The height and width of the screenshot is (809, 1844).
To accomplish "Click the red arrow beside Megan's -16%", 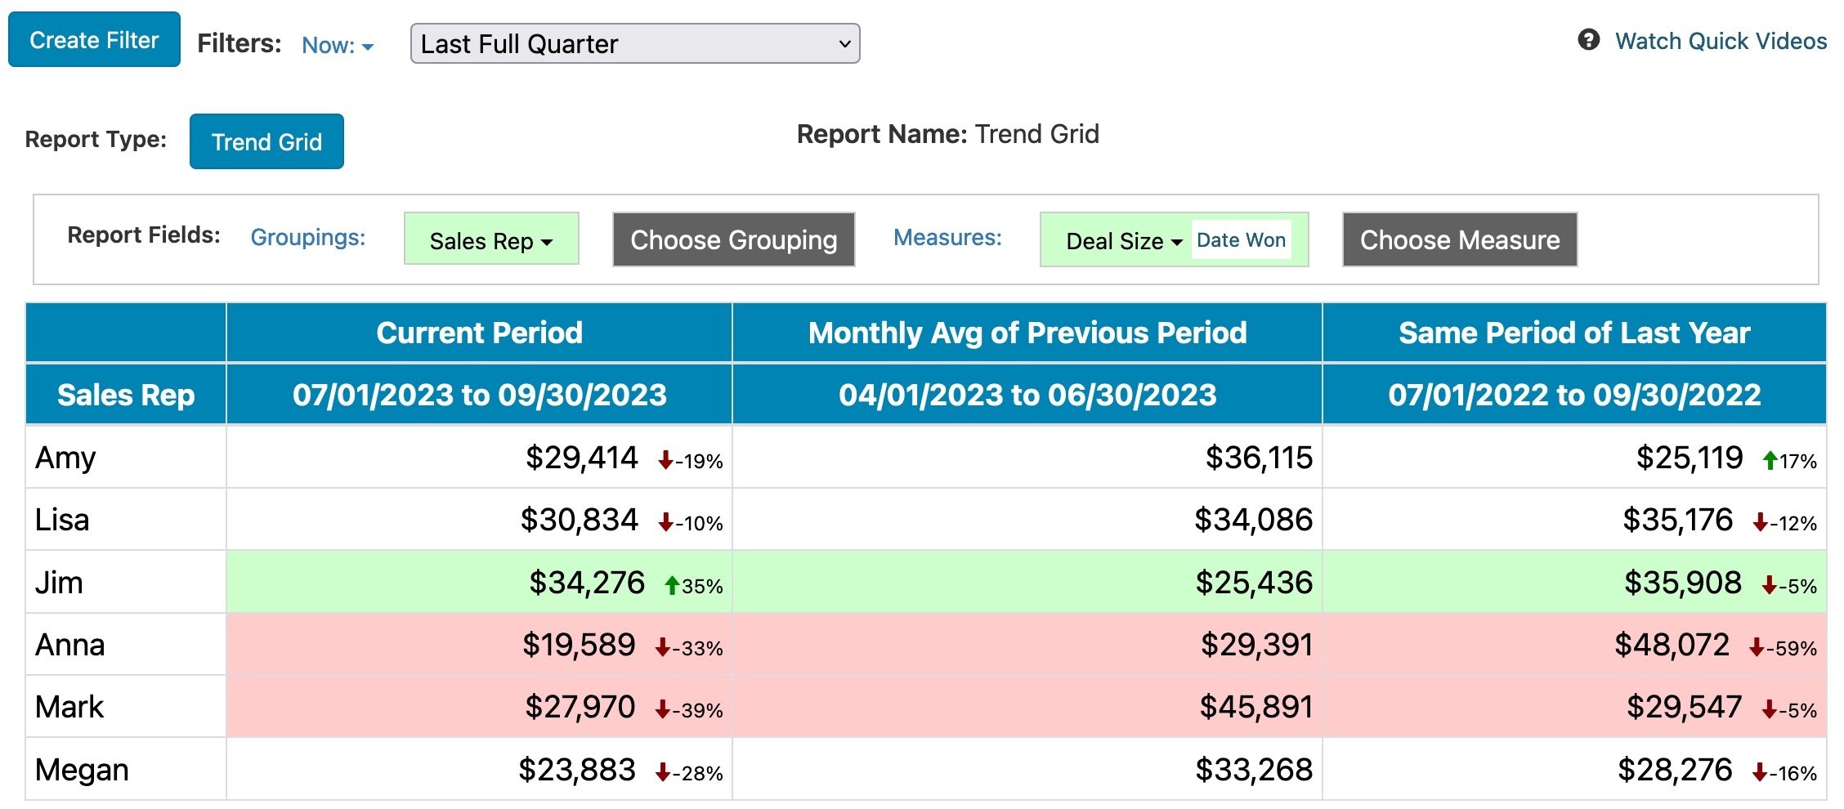I will [1759, 771].
